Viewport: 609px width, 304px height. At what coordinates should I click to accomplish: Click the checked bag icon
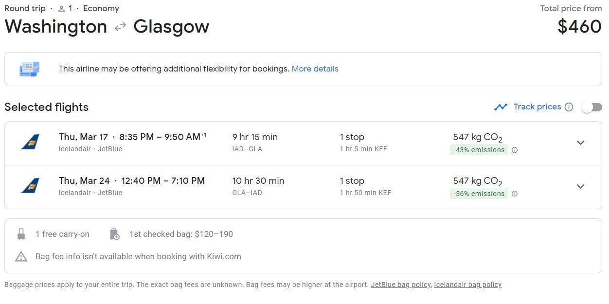(x=115, y=234)
